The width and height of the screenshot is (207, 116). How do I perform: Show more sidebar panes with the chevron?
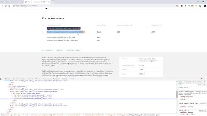coord(205,82)
